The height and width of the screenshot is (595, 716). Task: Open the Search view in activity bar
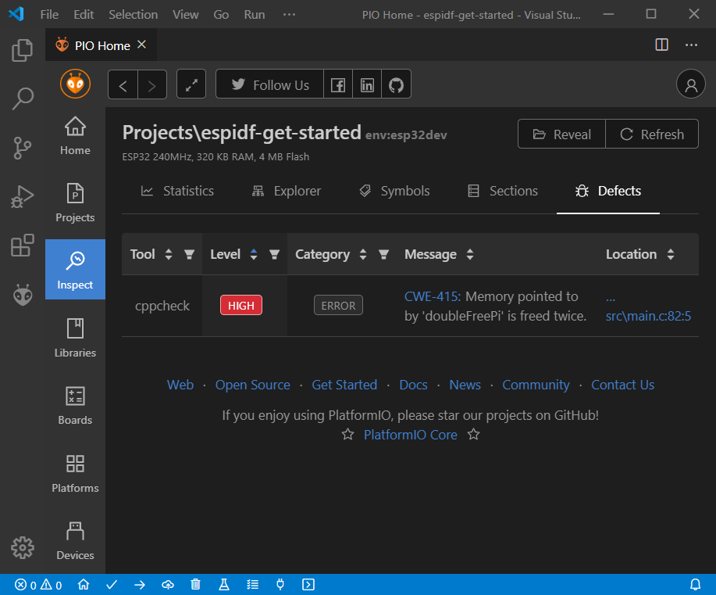click(22, 99)
